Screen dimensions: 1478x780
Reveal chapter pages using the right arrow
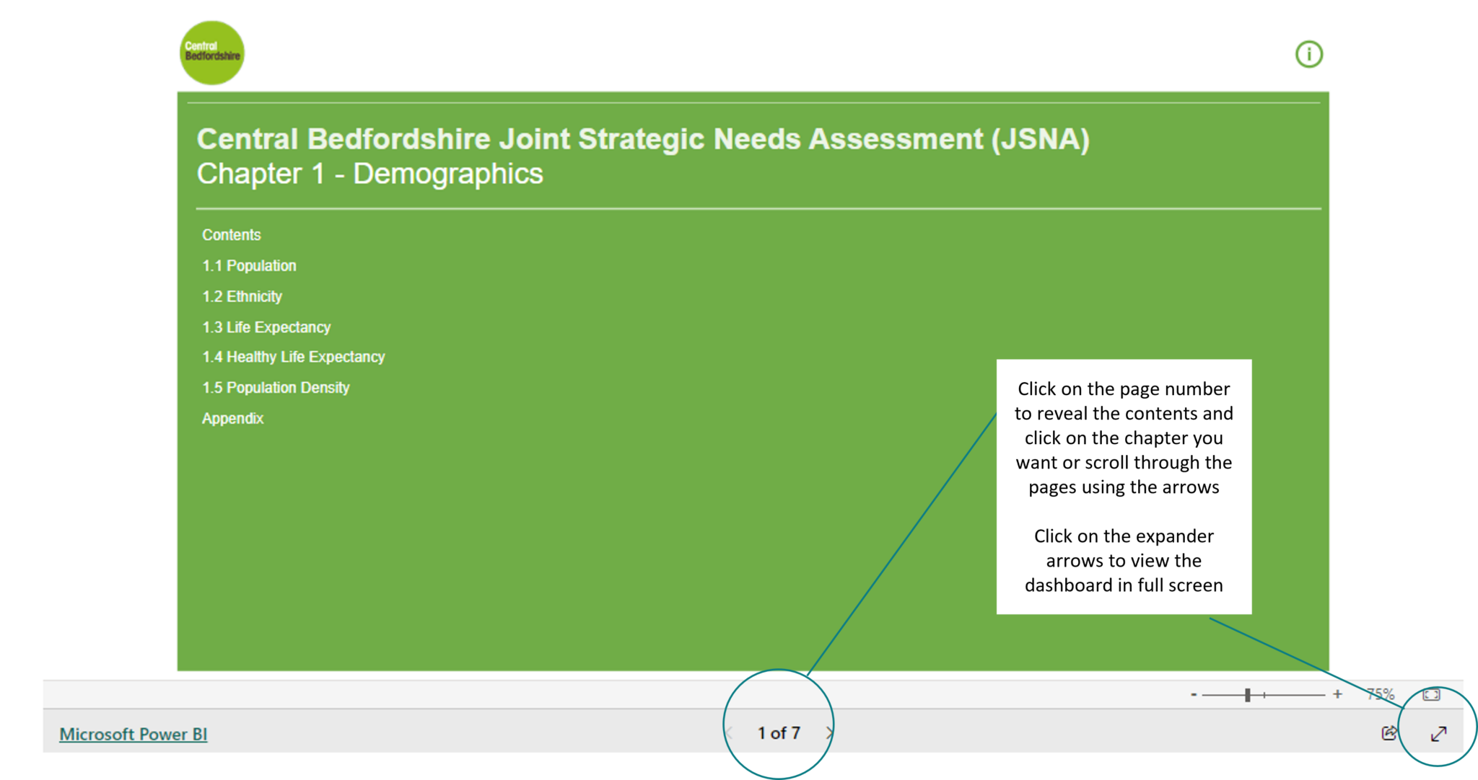point(828,731)
